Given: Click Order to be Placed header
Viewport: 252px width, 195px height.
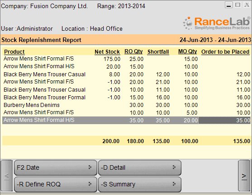Looking at the screenshot, I should (x=225, y=52).
